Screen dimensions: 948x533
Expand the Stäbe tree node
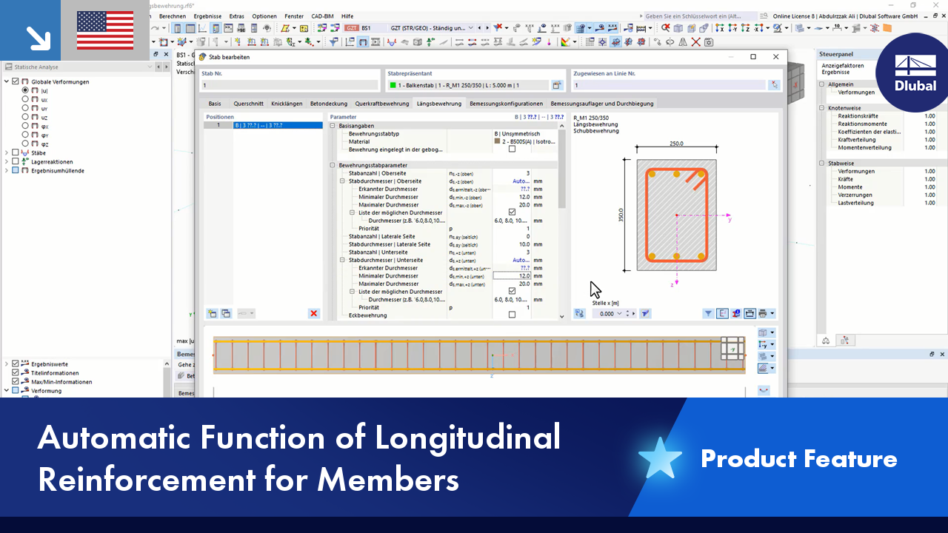(7, 152)
